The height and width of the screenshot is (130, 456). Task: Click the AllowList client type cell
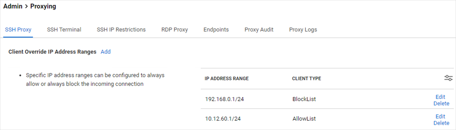pyautogui.click(x=304, y=119)
